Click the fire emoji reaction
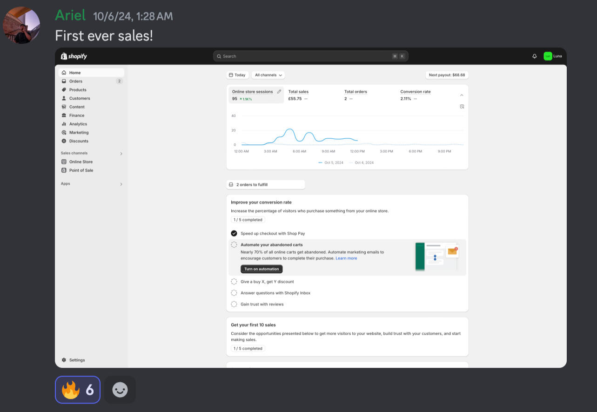 point(78,390)
